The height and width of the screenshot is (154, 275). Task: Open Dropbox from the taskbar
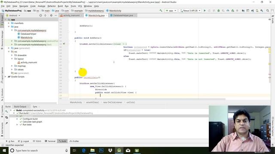point(110,150)
